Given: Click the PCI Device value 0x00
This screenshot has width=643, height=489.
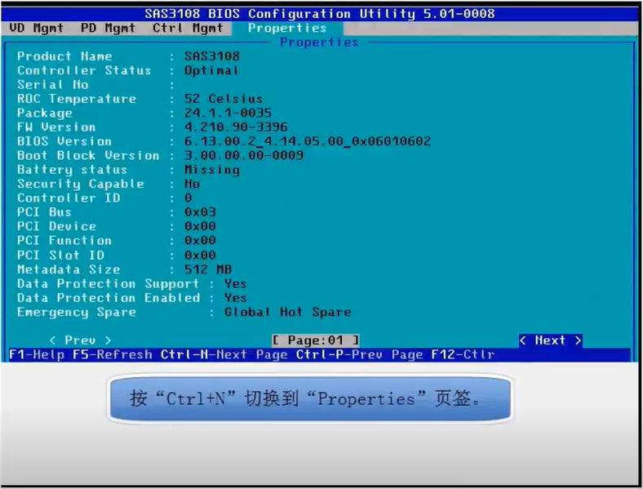Looking at the screenshot, I should click(x=200, y=226).
